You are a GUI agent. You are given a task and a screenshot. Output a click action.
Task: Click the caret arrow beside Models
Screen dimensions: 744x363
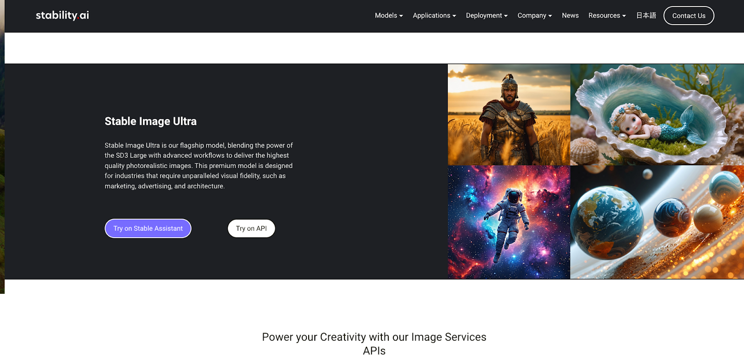[401, 16]
